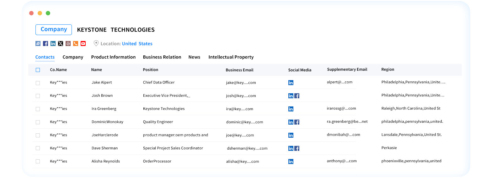Image resolution: width=502 pixels, height=195 pixels.
Task: Select the name Josh Brown
Action: [x=102, y=96]
